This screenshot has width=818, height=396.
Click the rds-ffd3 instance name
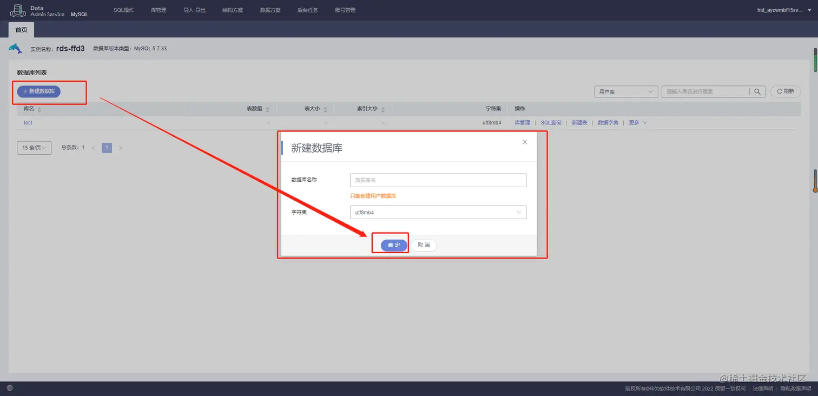point(70,49)
